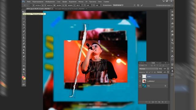Select the Path Selection tool

pyautogui.click(x=24, y=63)
